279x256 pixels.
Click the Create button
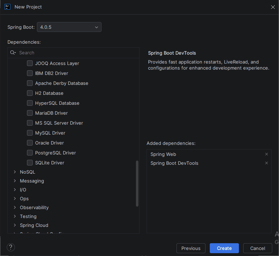[224, 248]
